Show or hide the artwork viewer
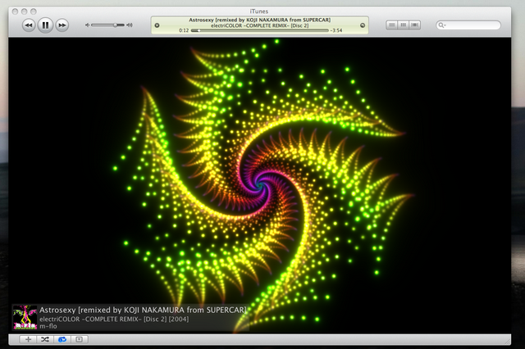 [79, 339]
